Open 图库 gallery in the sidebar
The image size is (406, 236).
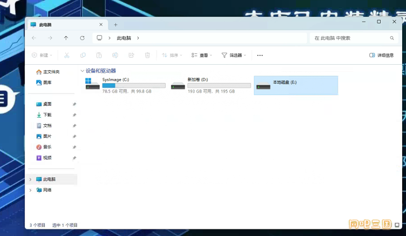click(44, 83)
